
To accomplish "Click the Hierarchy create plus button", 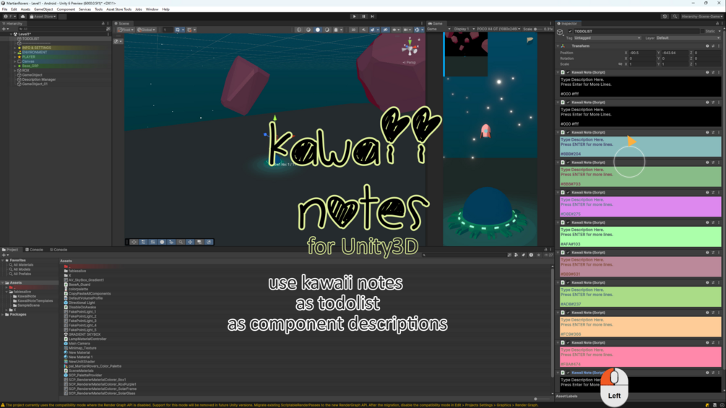I will click(4, 29).
